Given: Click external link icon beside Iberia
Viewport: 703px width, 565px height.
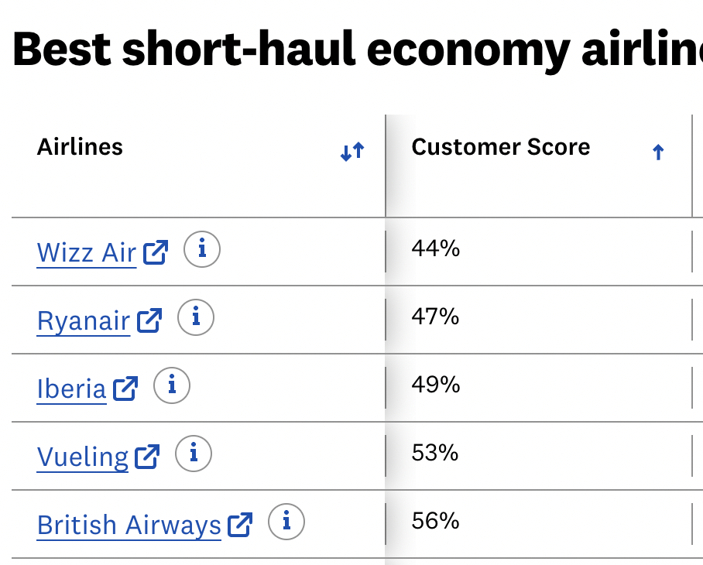Looking at the screenshot, I should point(125,389).
